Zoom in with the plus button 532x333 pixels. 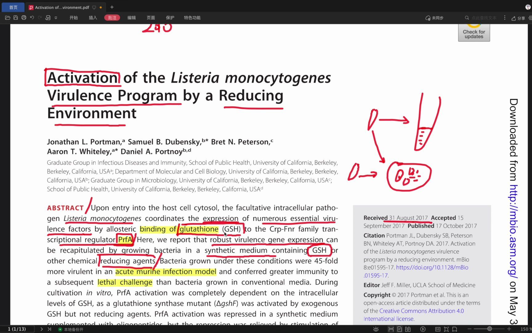pos(509,329)
